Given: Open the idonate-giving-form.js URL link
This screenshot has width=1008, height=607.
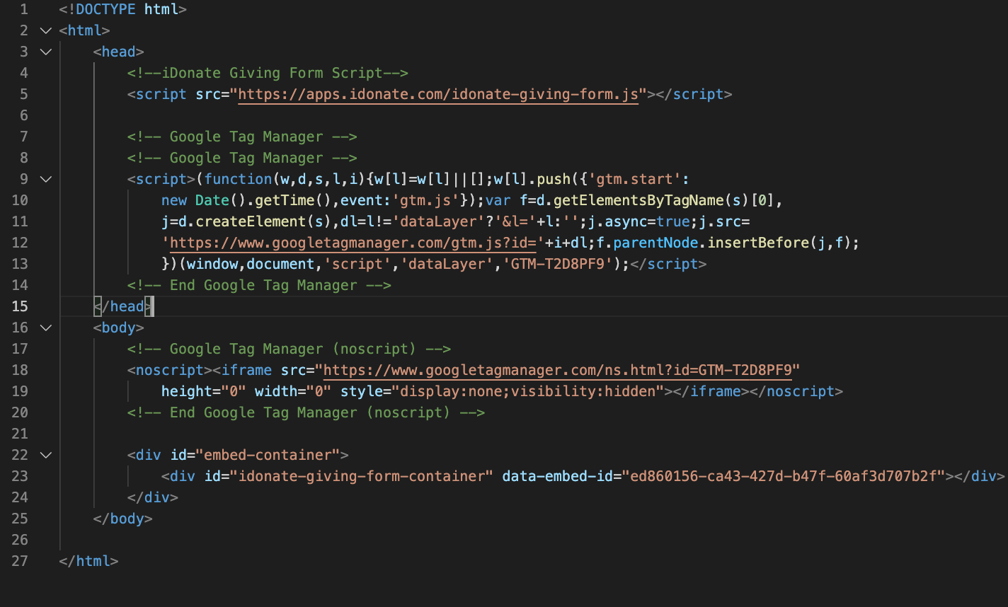Looking at the screenshot, I should pos(439,94).
